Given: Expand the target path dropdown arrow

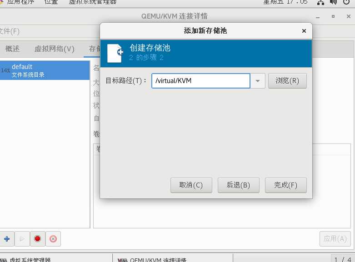Looking at the screenshot, I should coord(258,81).
